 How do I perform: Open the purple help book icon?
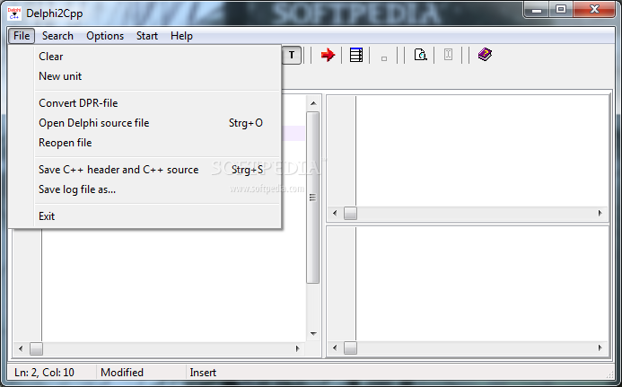pos(485,55)
